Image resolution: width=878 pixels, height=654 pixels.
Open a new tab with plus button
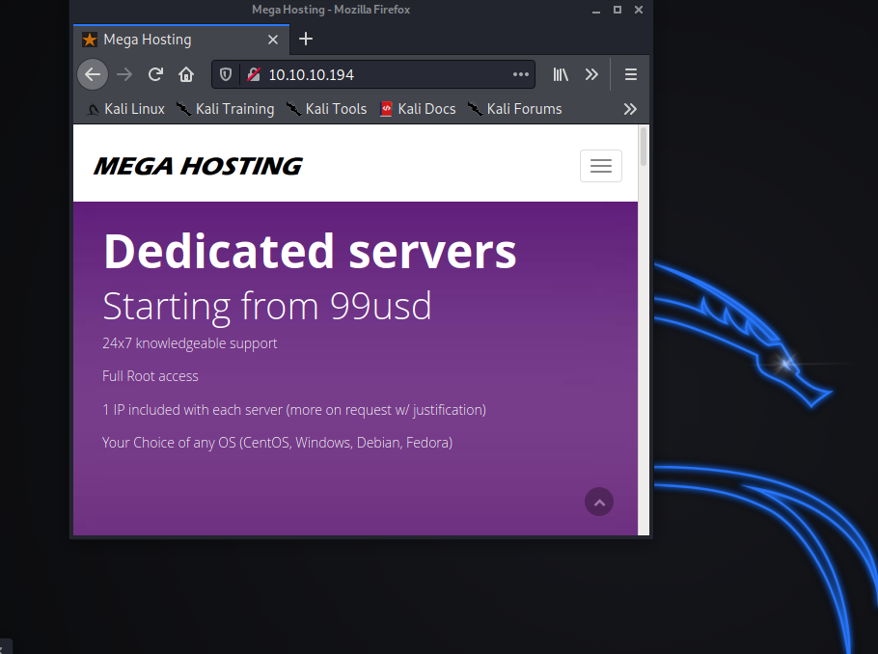pyautogui.click(x=306, y=40)
